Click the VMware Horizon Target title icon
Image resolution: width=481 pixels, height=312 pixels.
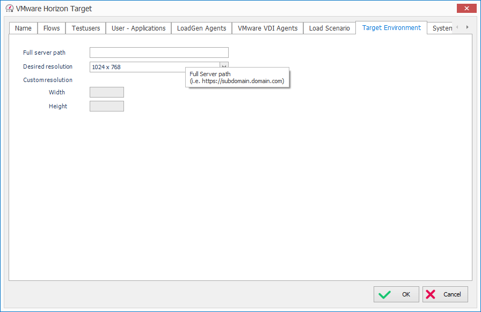10,8
